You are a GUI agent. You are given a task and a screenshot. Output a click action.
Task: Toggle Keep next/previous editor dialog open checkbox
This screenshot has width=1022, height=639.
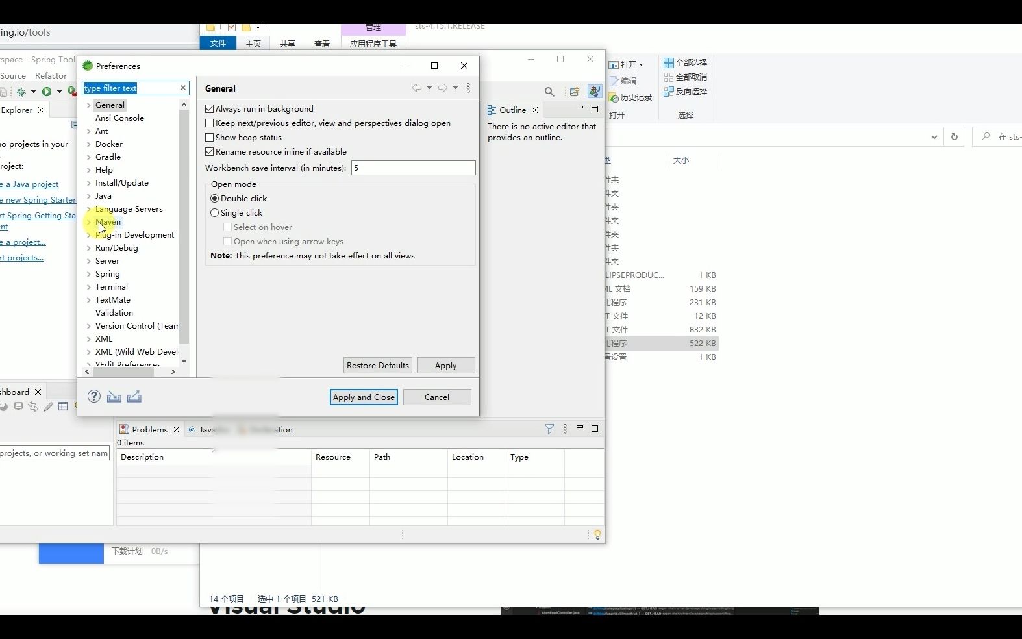point(209,123)
